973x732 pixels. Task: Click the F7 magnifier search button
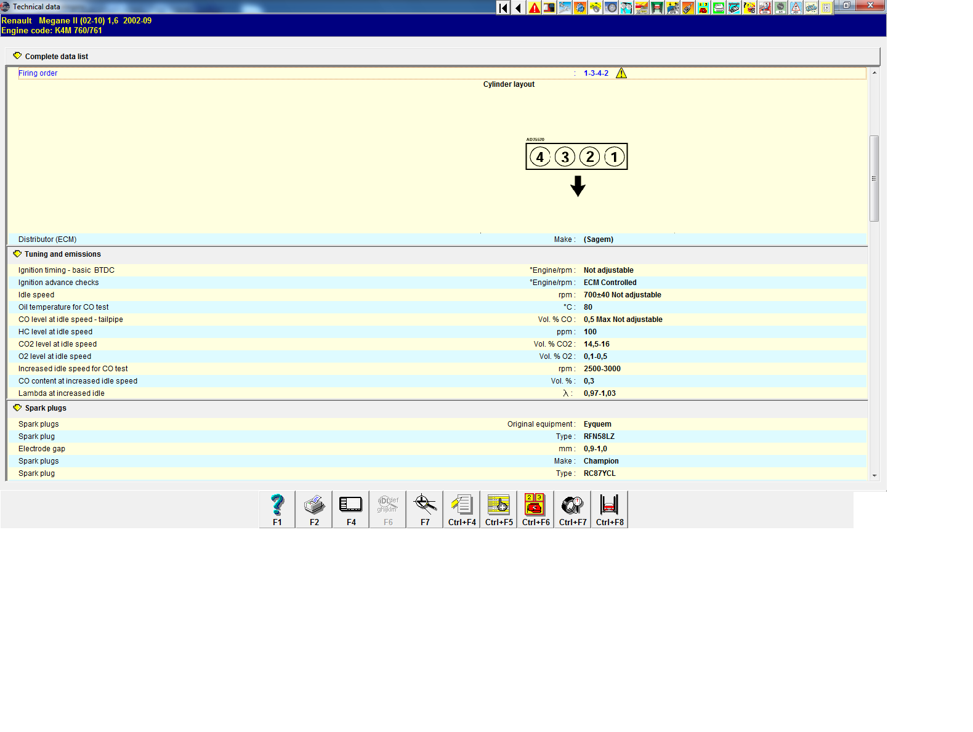425,509
